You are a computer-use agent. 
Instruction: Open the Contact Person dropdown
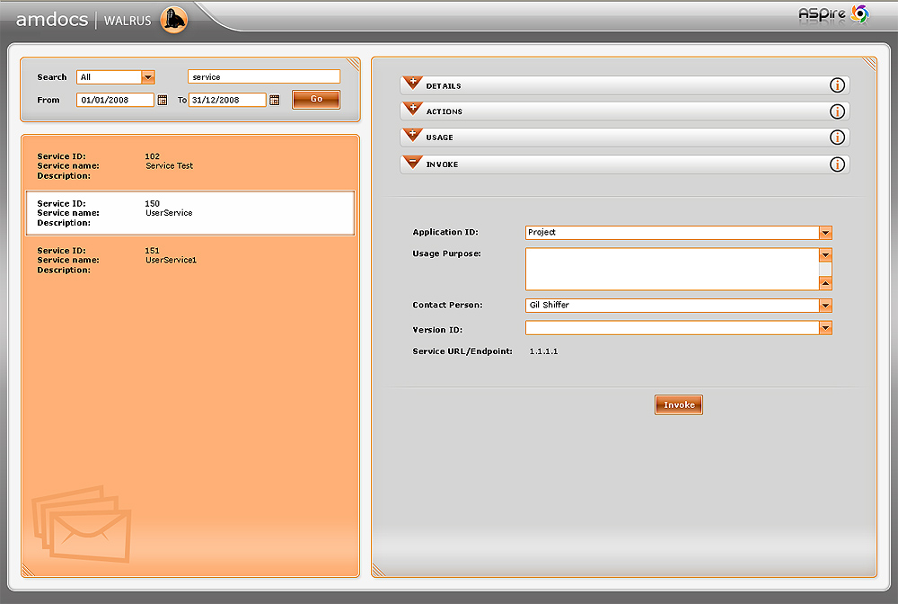click(x=825, y=306)
